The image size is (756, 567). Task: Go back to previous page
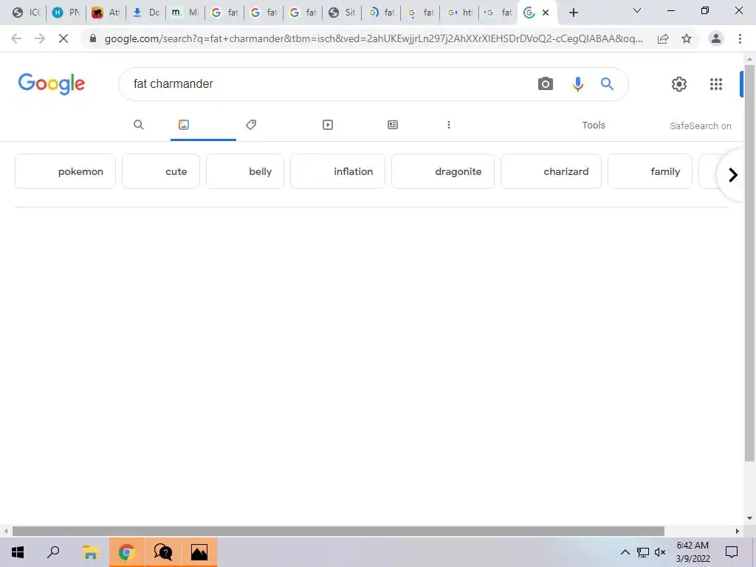coord(16,38)
